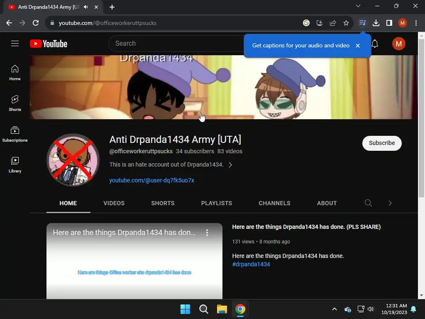Share this page icon
425x319 pixels.
333,23
